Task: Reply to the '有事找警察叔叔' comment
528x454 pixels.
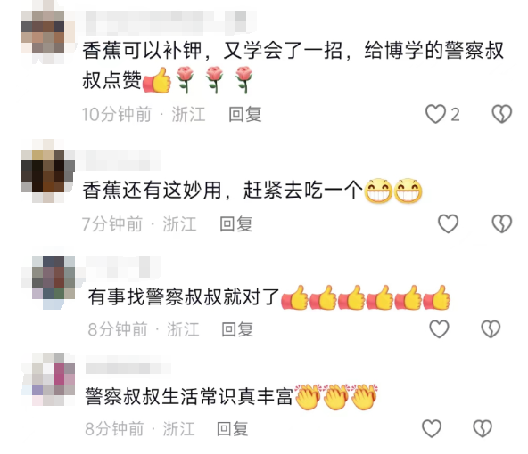Action: [237, 329]
